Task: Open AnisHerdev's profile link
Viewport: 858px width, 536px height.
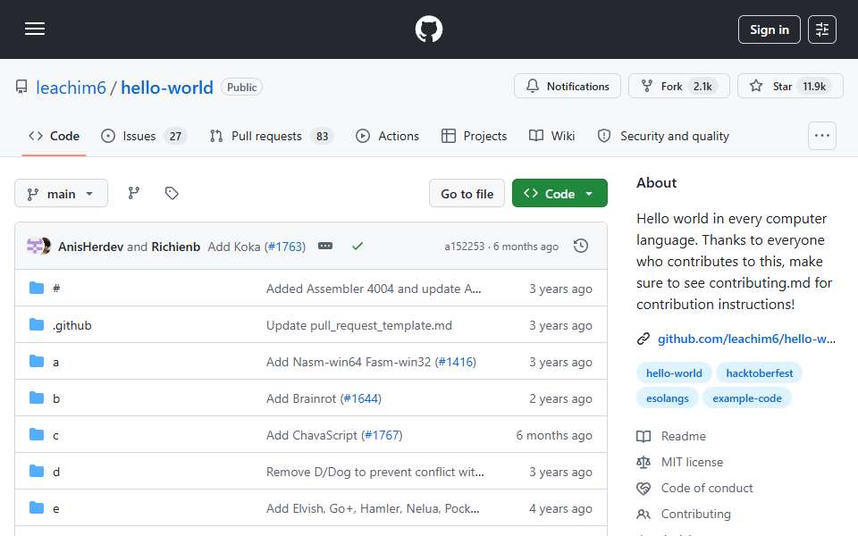Action: [91, 247]
